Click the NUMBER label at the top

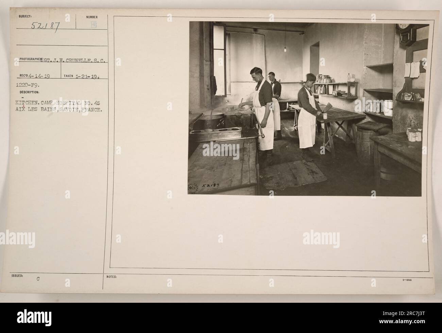(x=92, y=17)
